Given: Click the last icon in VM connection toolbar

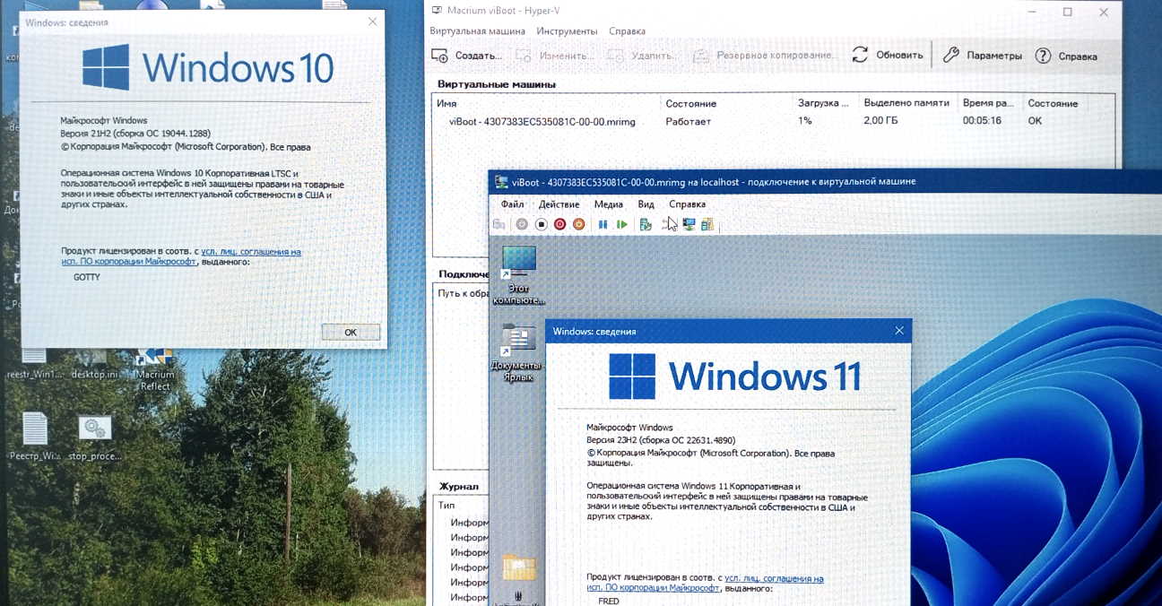Looking at the screenshot, I should pyautogui.click(x=707, y=224).
